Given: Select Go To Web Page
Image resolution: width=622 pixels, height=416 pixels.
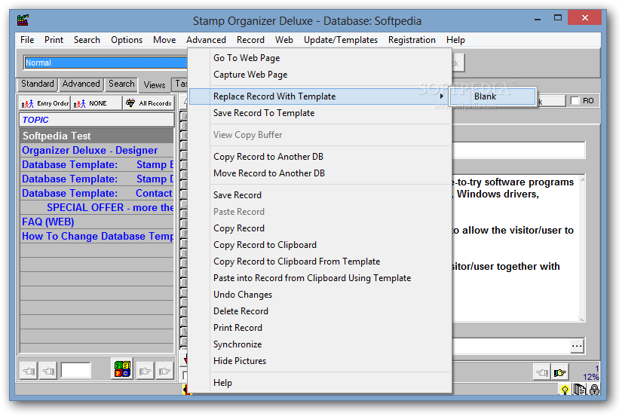Looking at the screenshot, I should 320,58.
